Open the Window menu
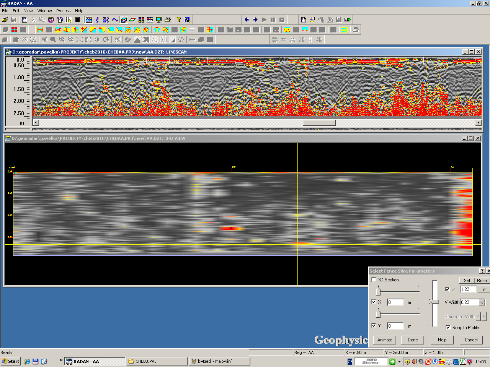Screen dimensions: 490x367 click(44, 11)
